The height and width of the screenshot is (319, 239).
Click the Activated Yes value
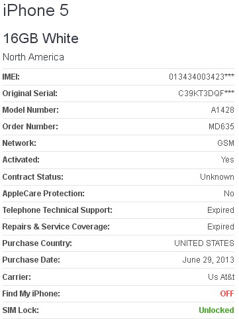coord(227,160)
